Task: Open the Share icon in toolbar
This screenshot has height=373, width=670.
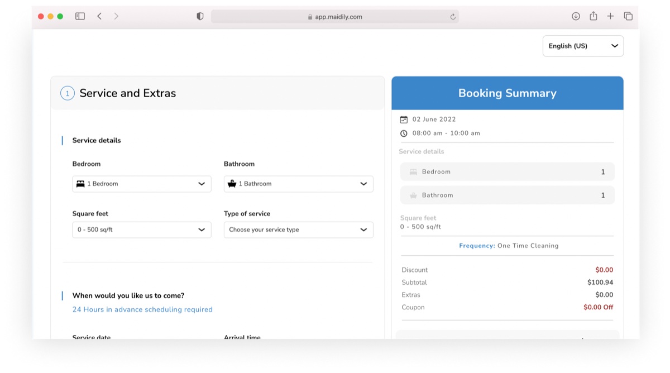Action: 593,16
